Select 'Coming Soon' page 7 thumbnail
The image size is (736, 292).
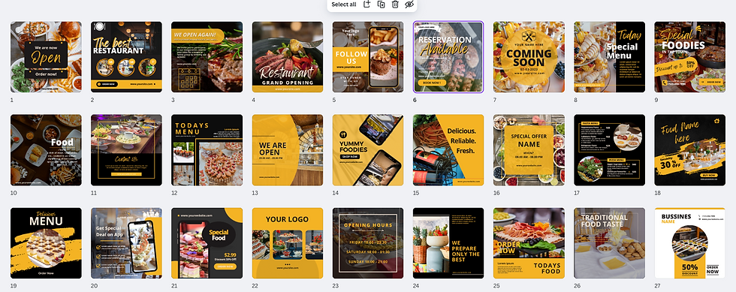pyautogui.click(x=529, y=57)
